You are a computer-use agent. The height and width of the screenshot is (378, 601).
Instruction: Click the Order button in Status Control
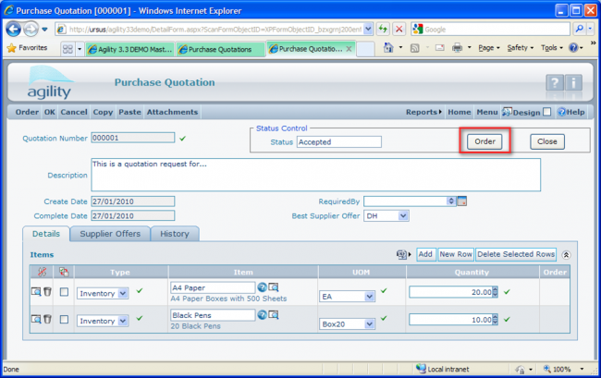click(x=484, y=141)
